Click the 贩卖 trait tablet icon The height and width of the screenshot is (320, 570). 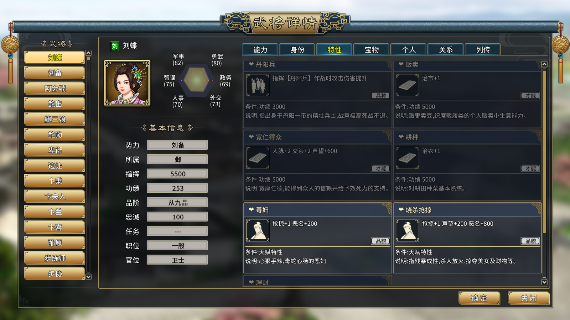(x=407, y=85)
